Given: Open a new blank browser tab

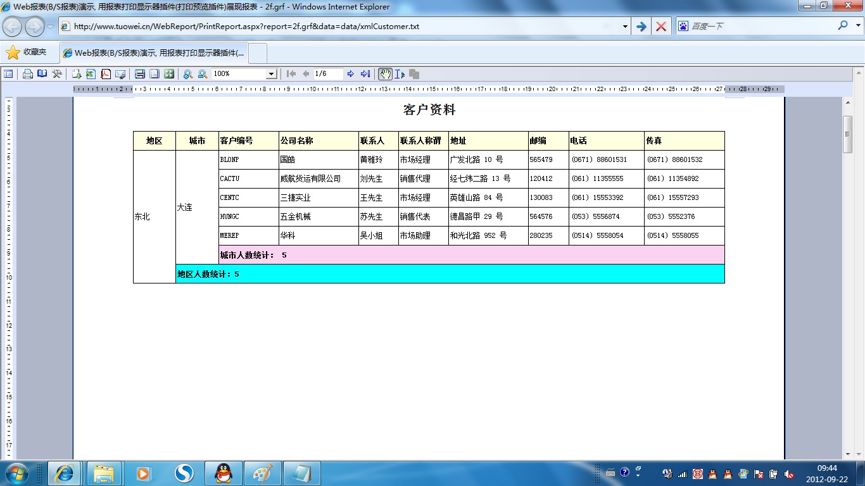Looking at the screenshot, I should tap(258, 53).
